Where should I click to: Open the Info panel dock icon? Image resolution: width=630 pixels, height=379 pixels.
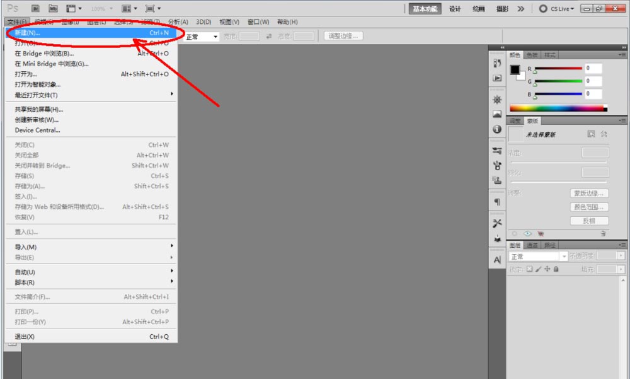(x=497, y=129)
